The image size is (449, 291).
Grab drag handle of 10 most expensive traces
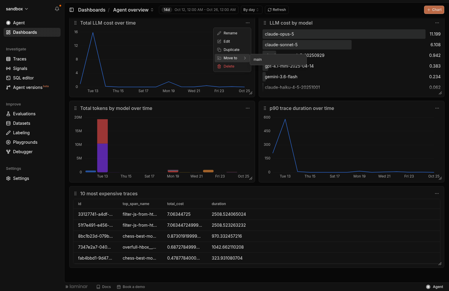click(x=75, y=194)
